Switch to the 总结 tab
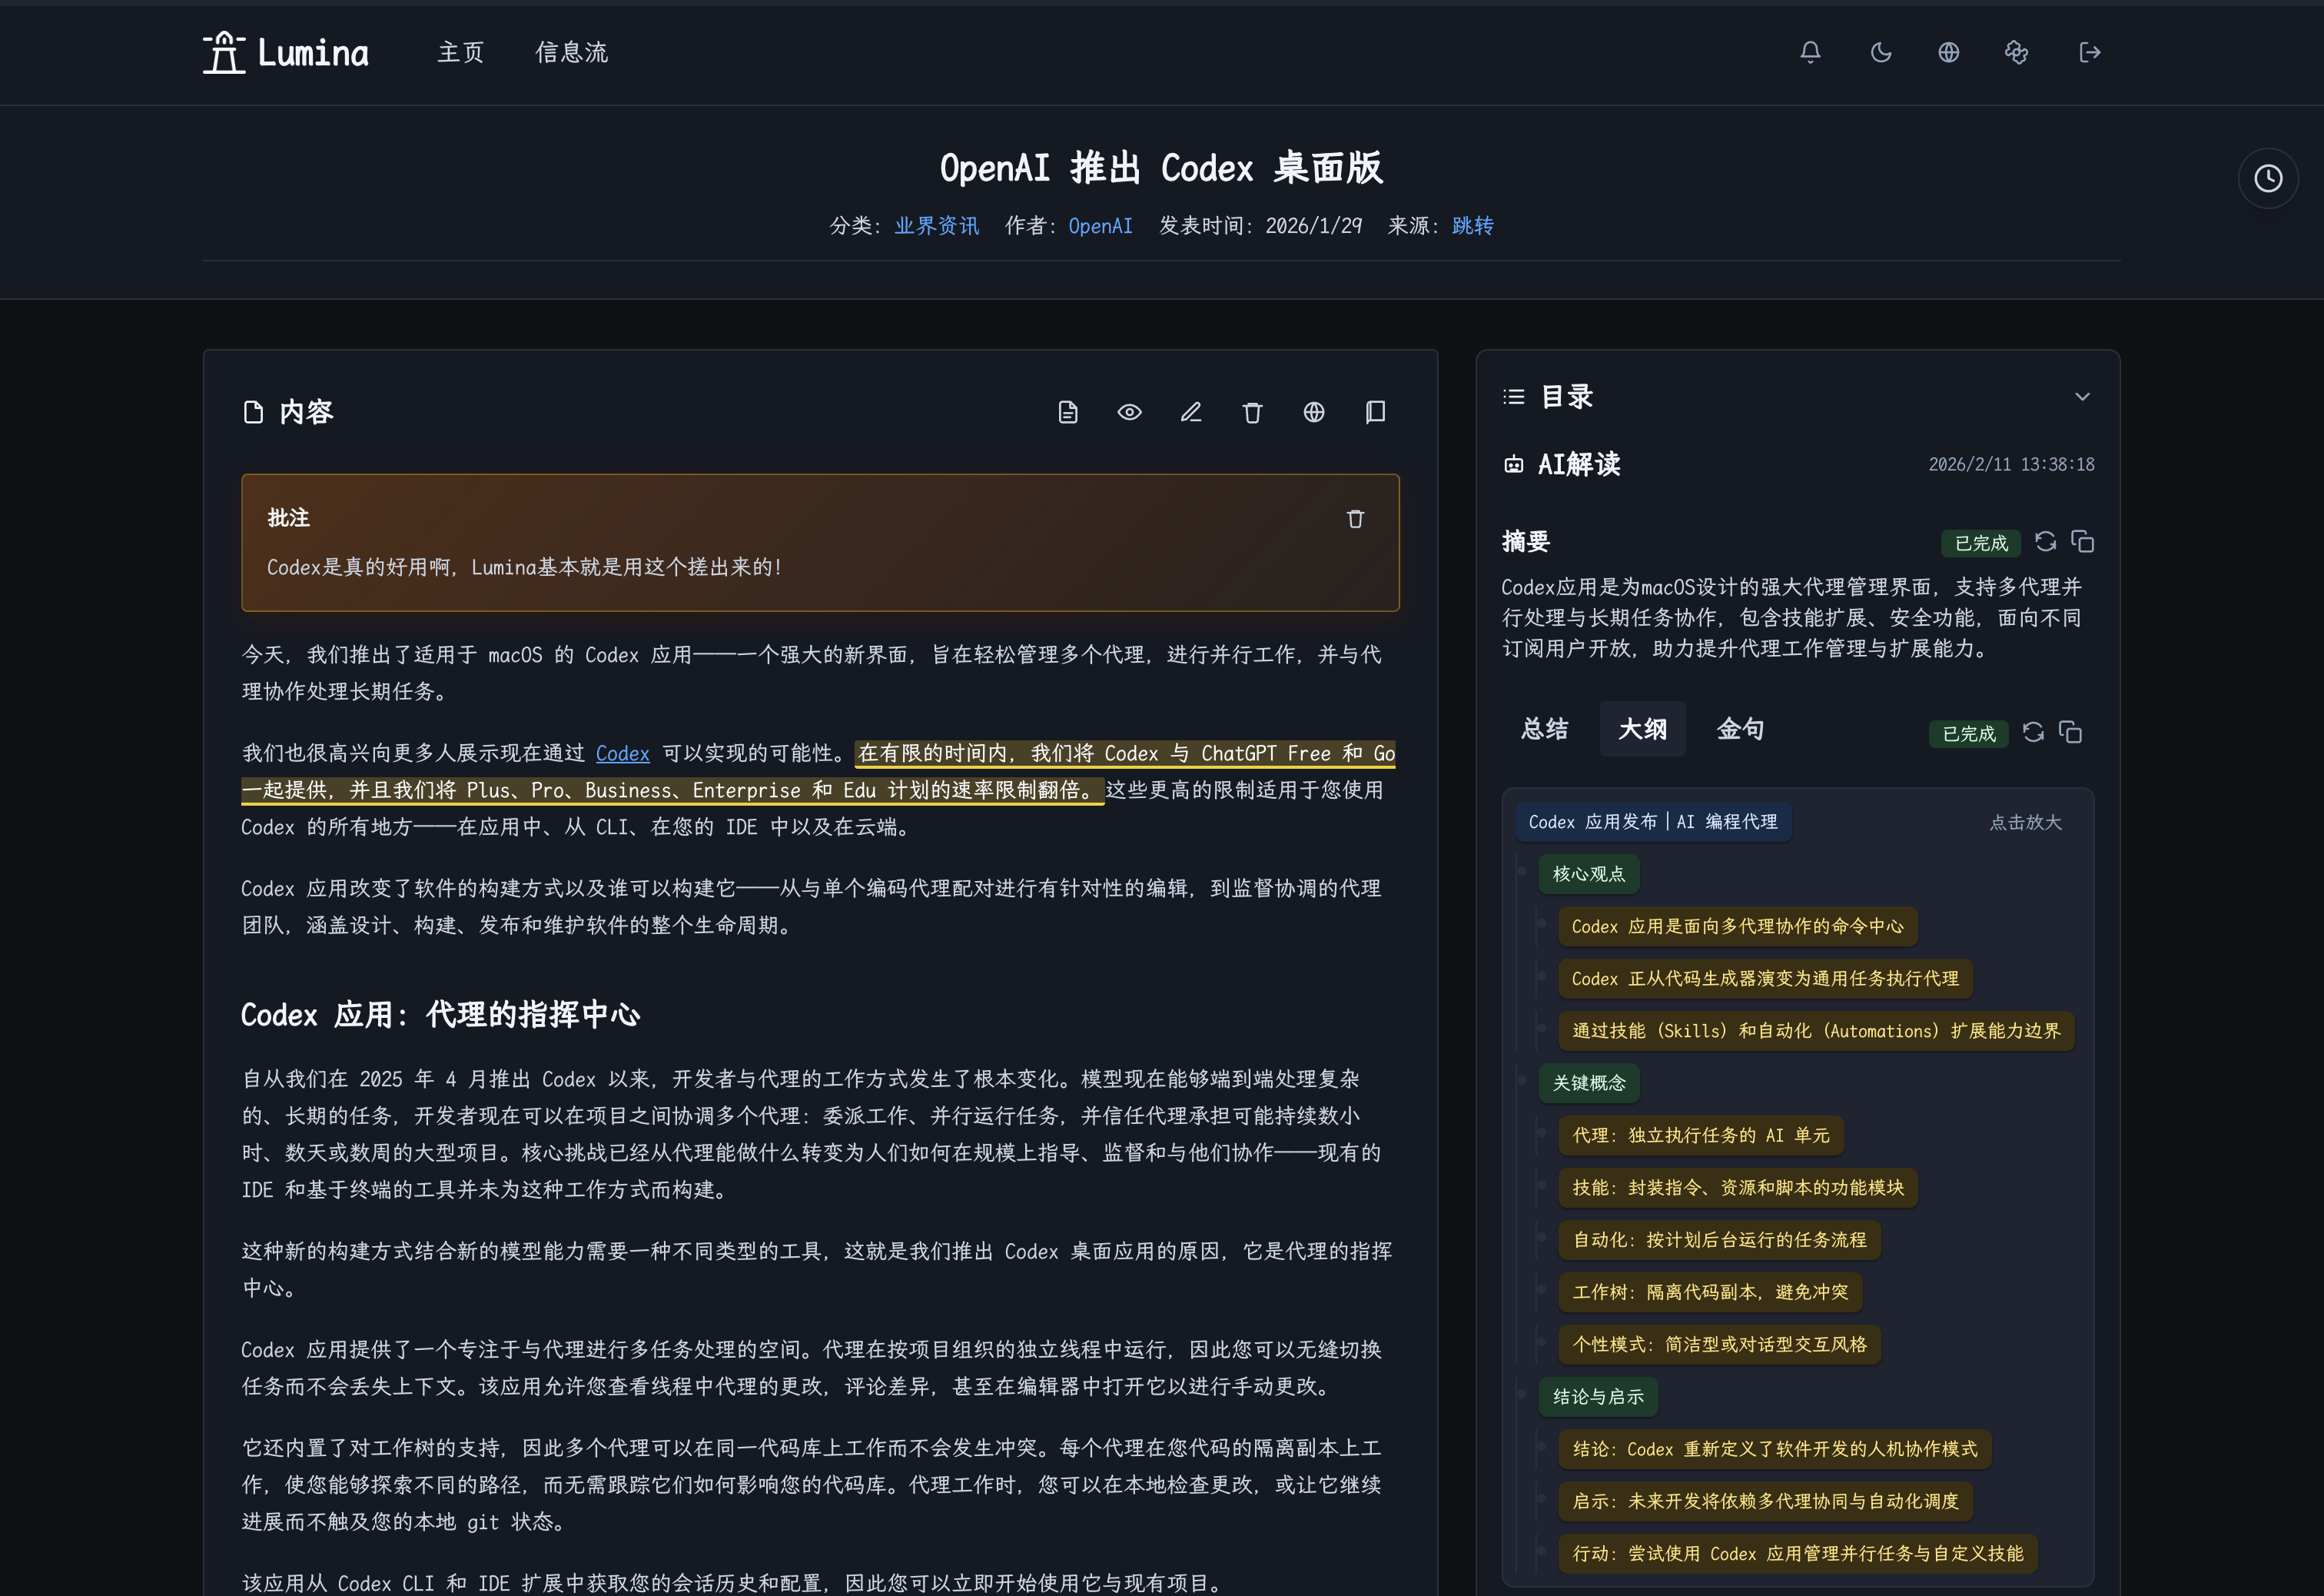 (x=1544, y=729)
